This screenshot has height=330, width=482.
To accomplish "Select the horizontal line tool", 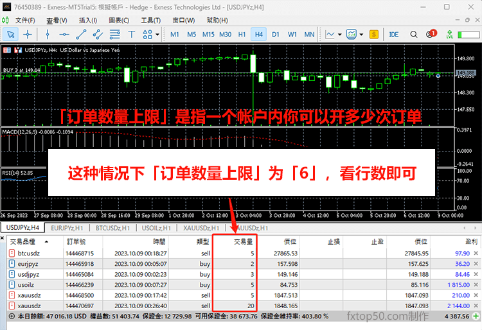I will (64, 35).
